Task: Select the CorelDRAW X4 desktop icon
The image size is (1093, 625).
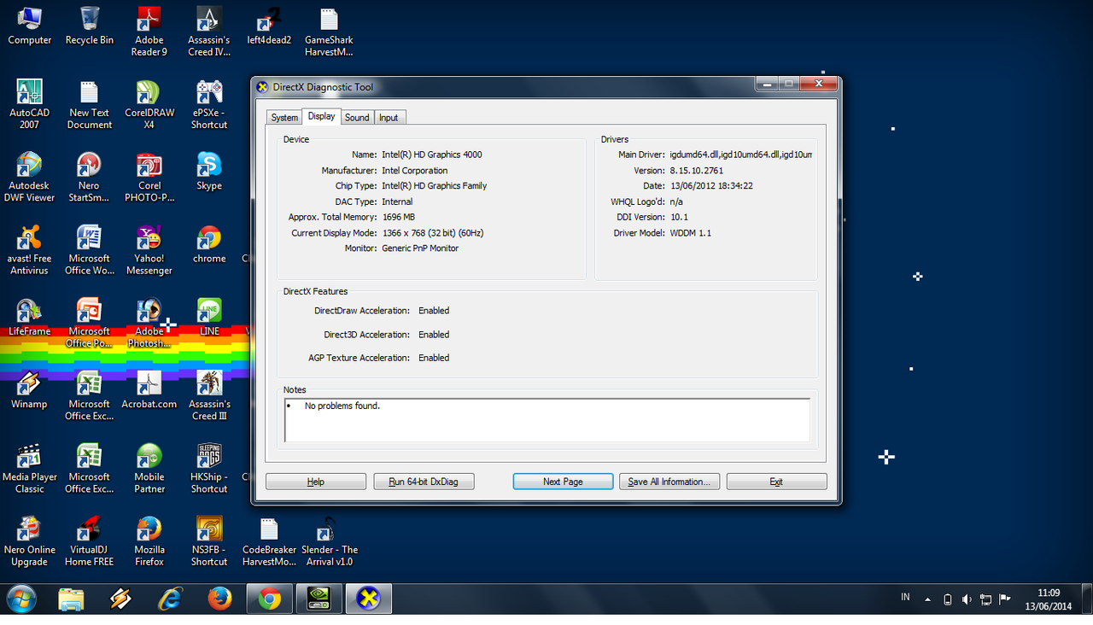Action: [149, 104]
